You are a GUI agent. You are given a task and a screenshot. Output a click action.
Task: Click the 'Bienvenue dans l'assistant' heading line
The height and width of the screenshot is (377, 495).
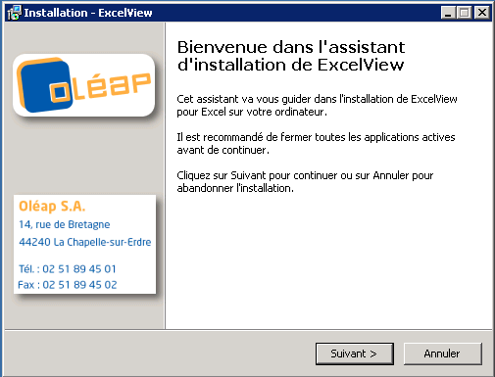point(291,47)
